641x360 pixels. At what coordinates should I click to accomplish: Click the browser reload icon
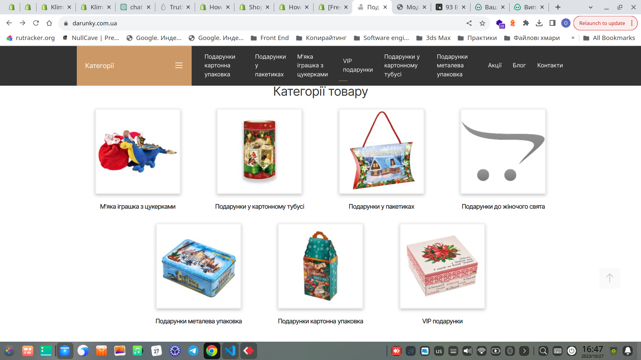(x=36, y=23)
